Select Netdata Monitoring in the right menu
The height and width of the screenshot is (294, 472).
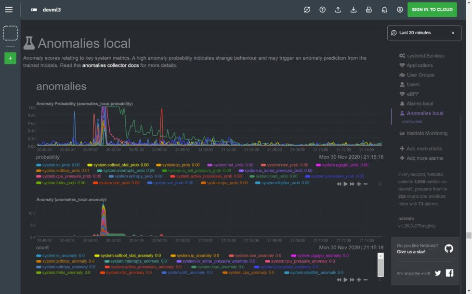pyautogui.click(x=427, y=133)
